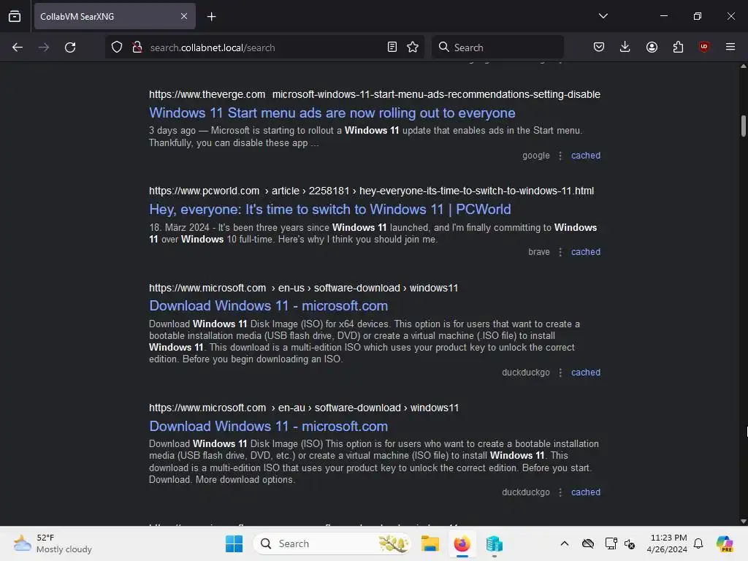Click the microsoft.com en-au URL line
The width and height of the screenshot is (748, 561).
(x=304, y=408)
